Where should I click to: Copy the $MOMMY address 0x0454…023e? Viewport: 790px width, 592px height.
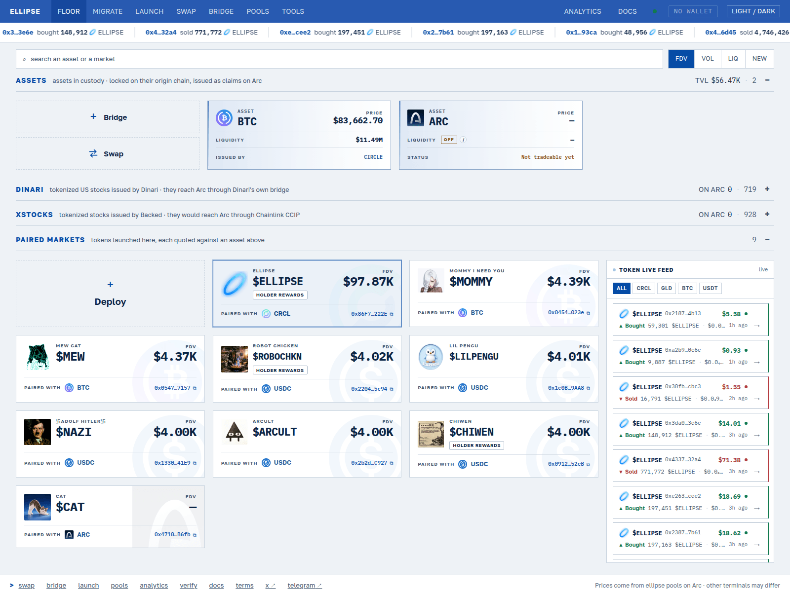click(x=588, y=313)
